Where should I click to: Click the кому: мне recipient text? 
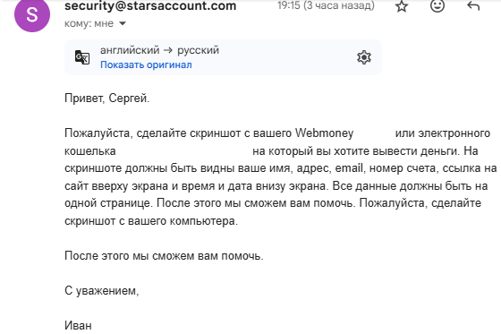coord(89,23)
